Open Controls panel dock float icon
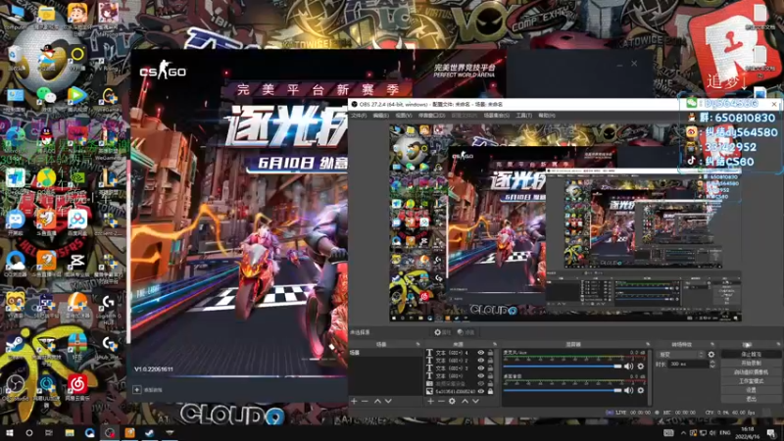Screen dimensions: 784x441 pos(778,345)
